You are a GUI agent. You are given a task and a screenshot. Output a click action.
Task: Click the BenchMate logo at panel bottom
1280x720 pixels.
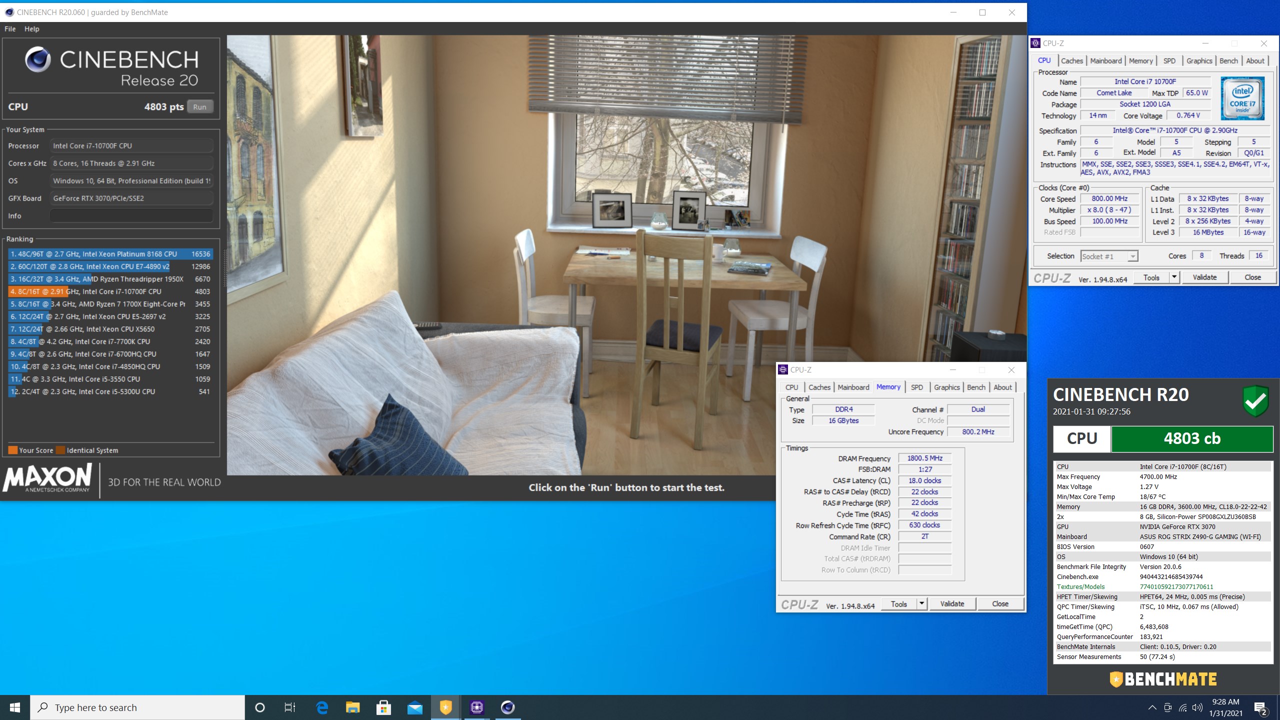(1163, 679)
